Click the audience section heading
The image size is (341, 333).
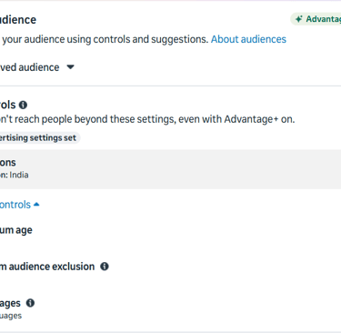(x=18, y=20)
